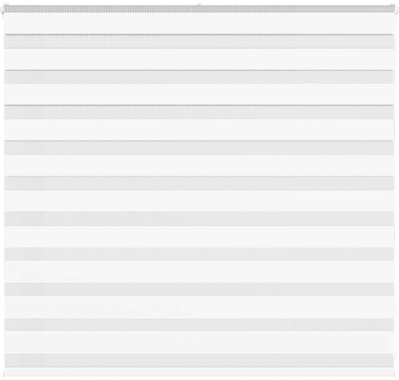The height and width of the screenshot is (380, 399).
Task: Click the fourth solid white band from top
Action: (x=199, y=130)
